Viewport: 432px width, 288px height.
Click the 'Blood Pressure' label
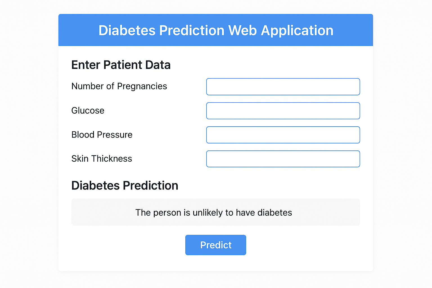102,135
